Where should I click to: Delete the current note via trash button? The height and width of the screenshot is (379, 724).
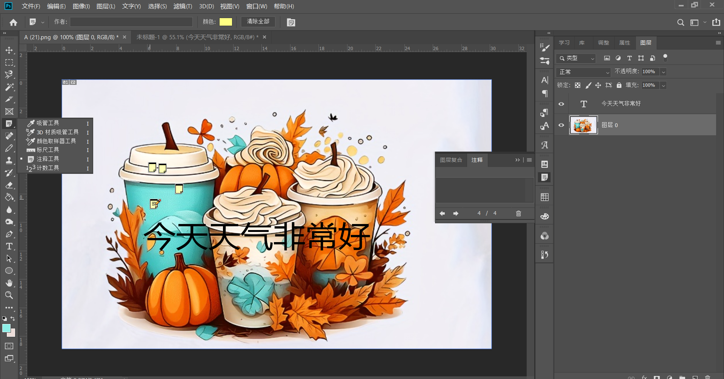pyautogui.click(x=518, y=213)
